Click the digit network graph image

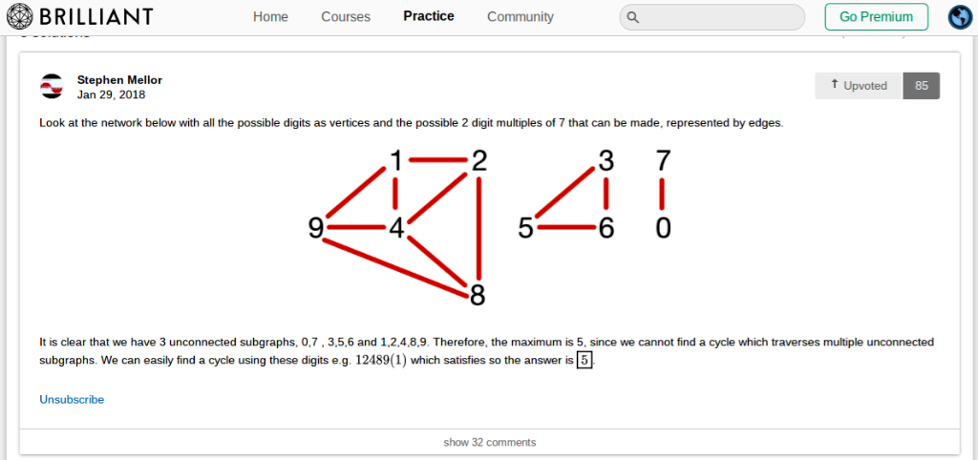click(x=489, y=227)
